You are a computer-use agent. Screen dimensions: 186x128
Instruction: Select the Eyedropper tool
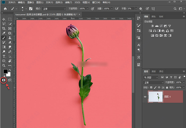pyautogui.click(x=4, y=33)
